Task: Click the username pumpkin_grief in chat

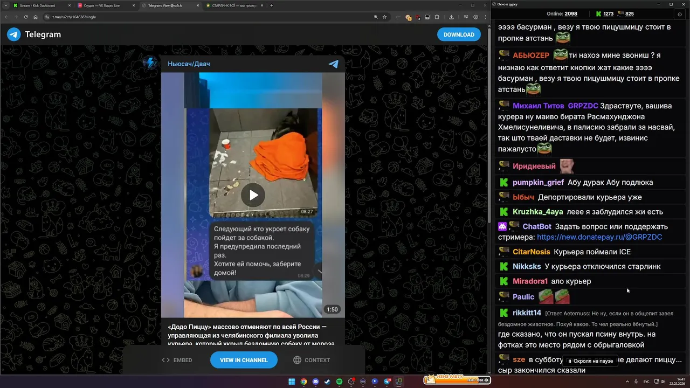Action: [x=538, y=182]
